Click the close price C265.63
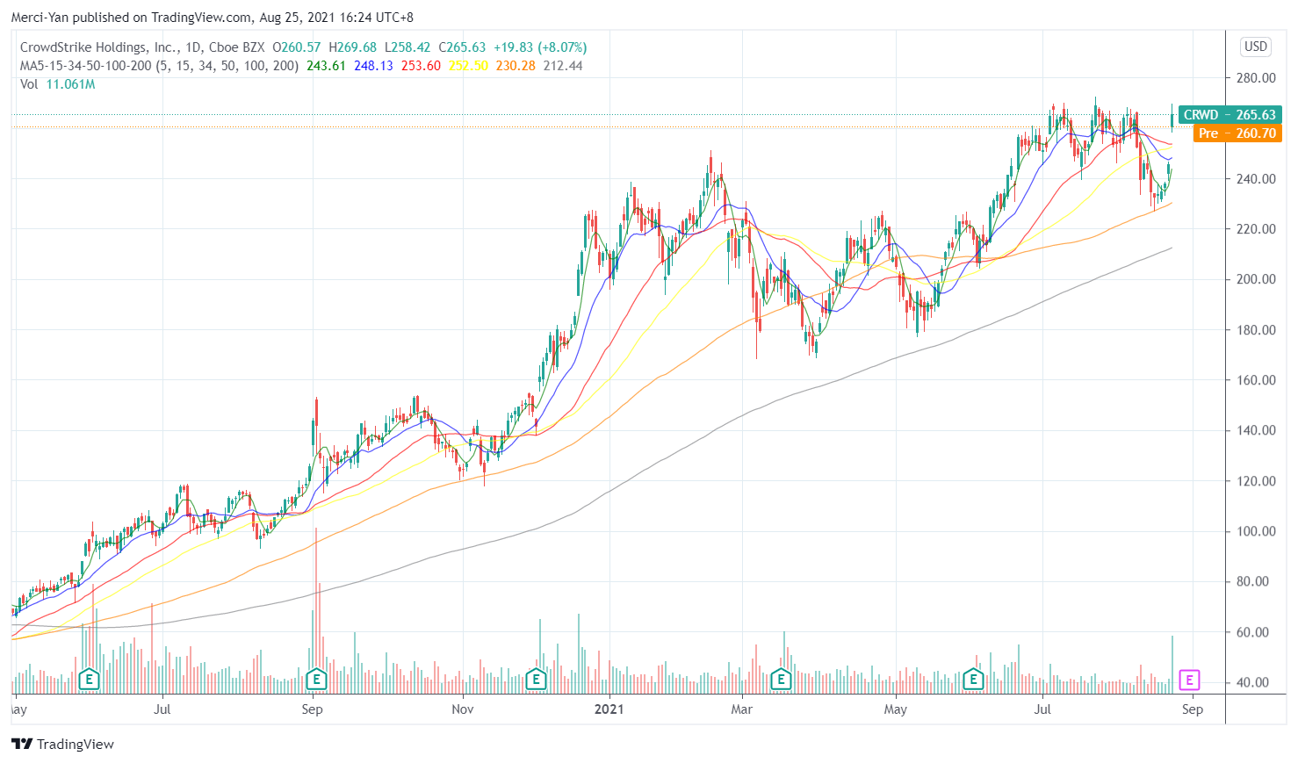The height and width of the screenshot is (763, 1298). pyautogui.click(x=462, y=47)
